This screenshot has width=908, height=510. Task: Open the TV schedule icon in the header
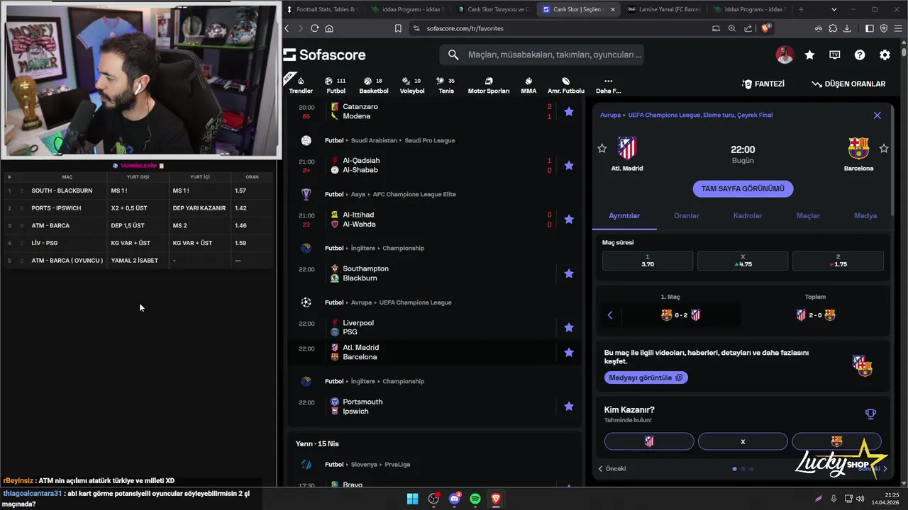(834, 55)
